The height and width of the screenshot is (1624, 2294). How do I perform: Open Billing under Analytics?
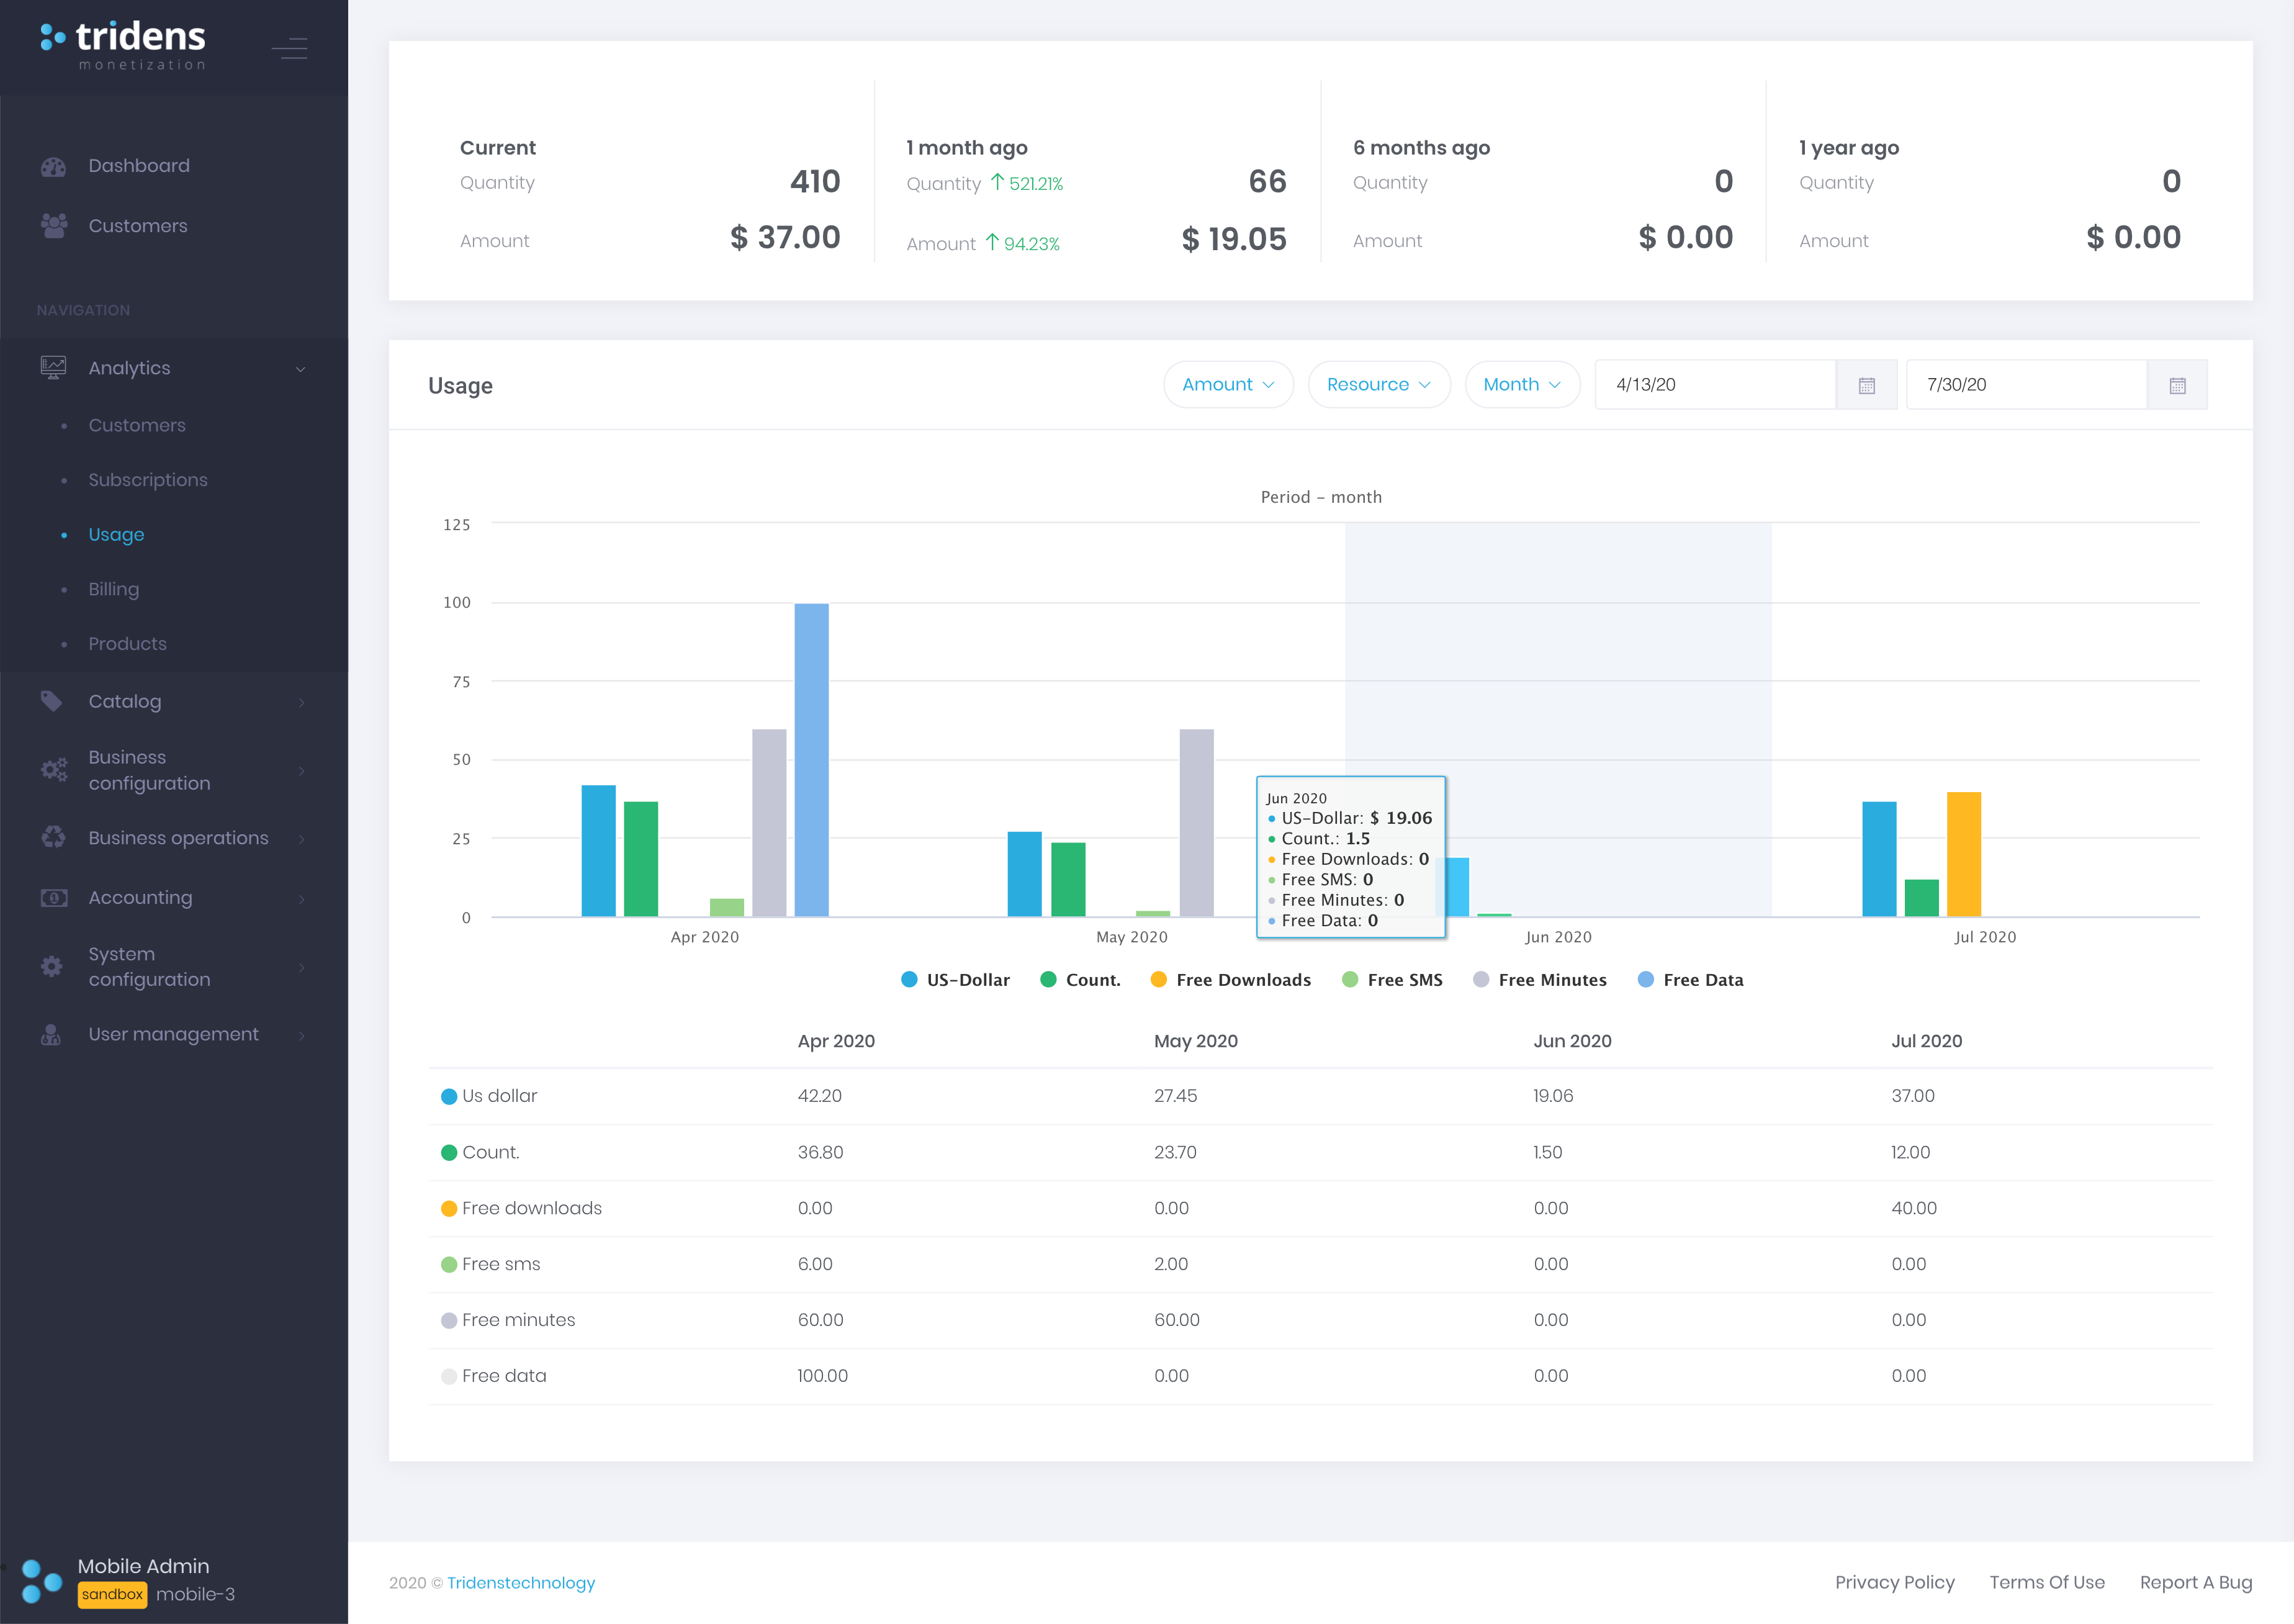pos(114,589)
